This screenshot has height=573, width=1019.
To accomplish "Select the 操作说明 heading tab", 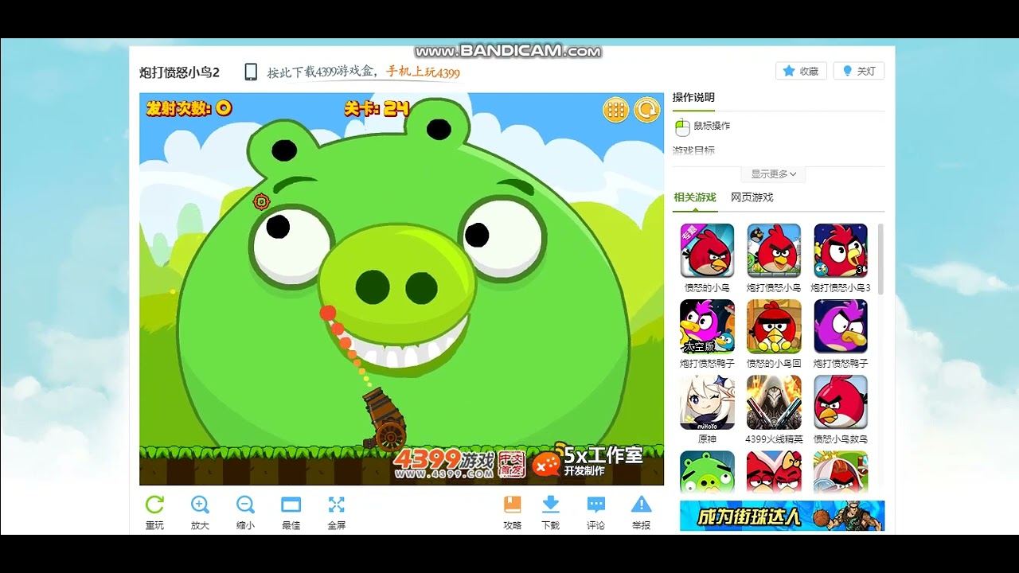I will coord(693,98).
